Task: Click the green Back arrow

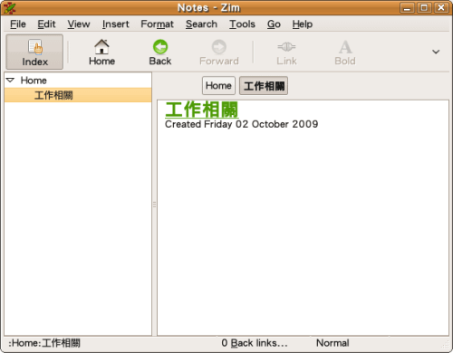Action: (x=160, y=52)
